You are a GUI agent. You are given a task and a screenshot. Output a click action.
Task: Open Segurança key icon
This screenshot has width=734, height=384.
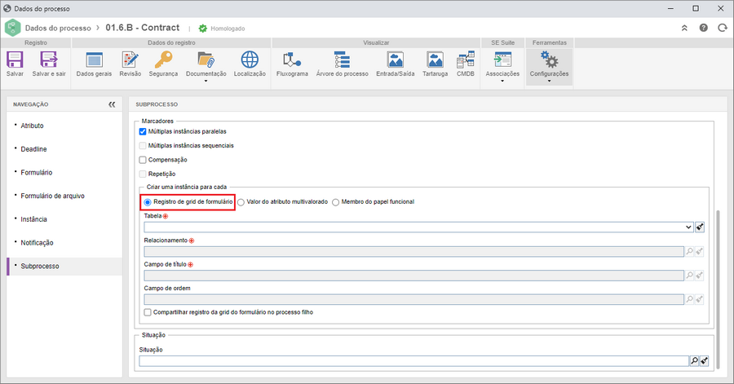[163, 60]
